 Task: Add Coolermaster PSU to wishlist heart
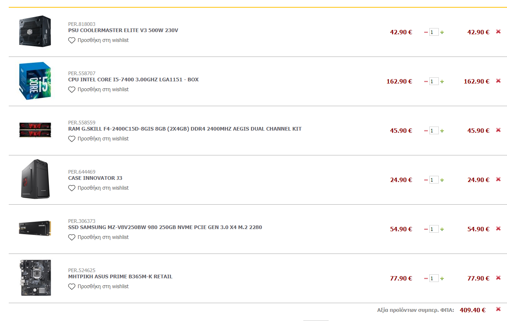point(72,40)
